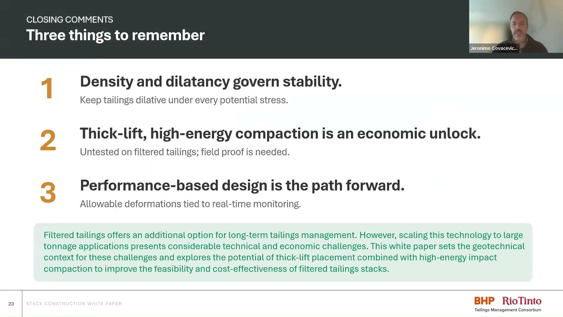Image resolution: width=563 pixels, height=317 pixels.
Task: Click subtitle Untested on filtered tailings
Action: (x=184, y=152)
